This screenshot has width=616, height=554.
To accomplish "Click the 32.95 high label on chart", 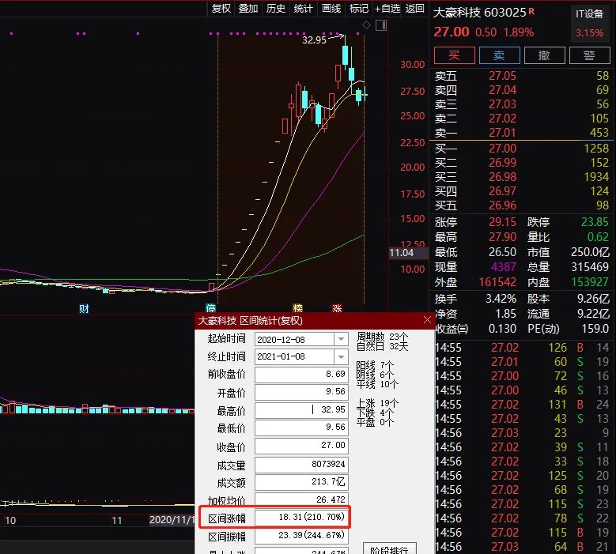I will coord(314,40).
